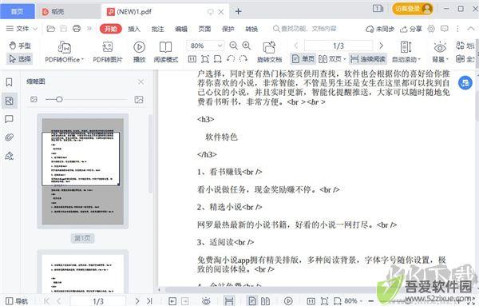This screenshot has width=479, height=306.
Task: Toggle 单页 single page view
Action: click(x=303, y=58)
